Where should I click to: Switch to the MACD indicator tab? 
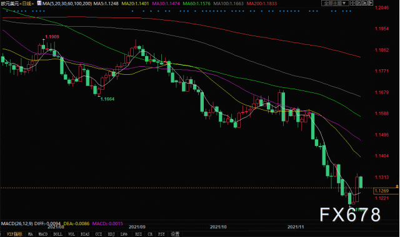click(43, 235)
